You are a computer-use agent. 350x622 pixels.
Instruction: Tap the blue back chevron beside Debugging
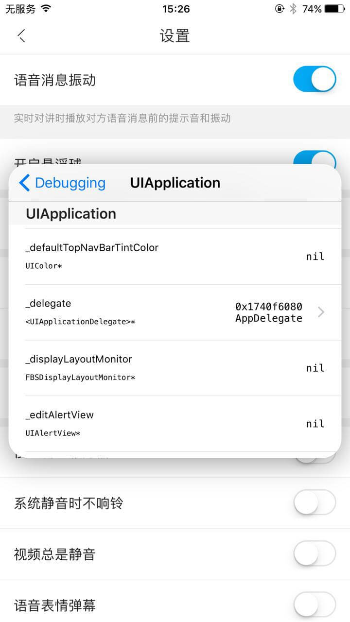[x=24, y=183]
